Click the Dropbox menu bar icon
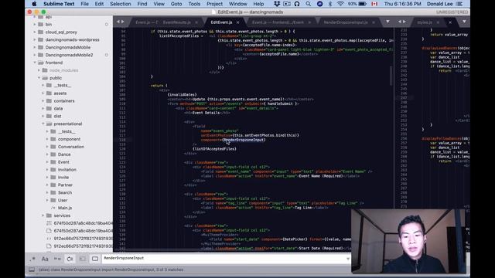Image resolution: width=495 pixels, height=278 pixels. click(277, 4)
